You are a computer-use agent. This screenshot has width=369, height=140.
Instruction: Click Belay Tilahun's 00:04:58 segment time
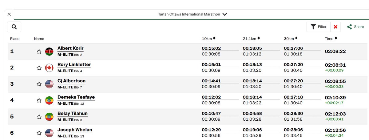(252, 114)
